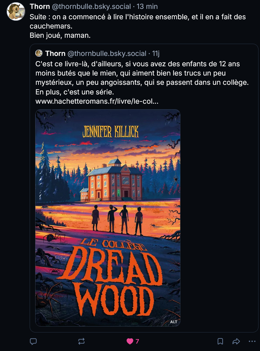This screenshot has width=260, height=351.
Task: Open the @thornbulle.bsky.social handle in the quoted post
Action: point(107,53)
